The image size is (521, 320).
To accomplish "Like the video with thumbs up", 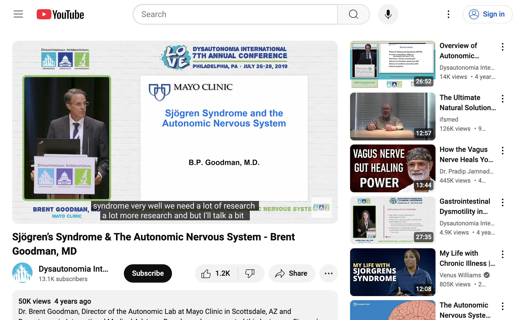I will point(216,273).
